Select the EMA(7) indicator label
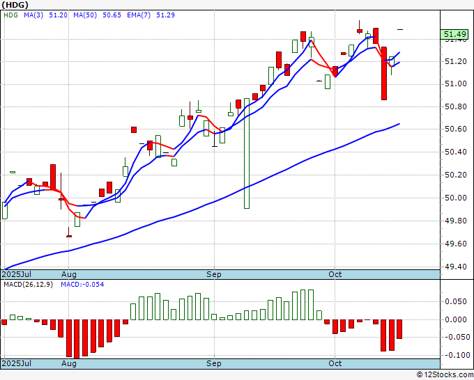This screenshot has width=474, height=380. click(x=139, y=15)
